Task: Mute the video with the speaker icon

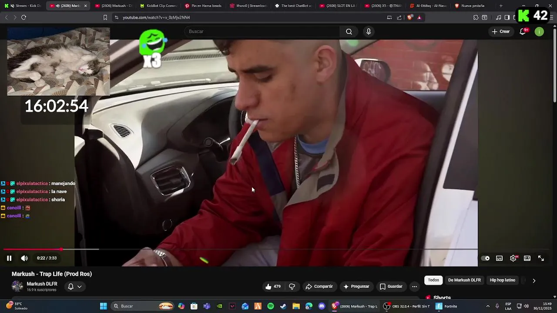Action: 24,258
